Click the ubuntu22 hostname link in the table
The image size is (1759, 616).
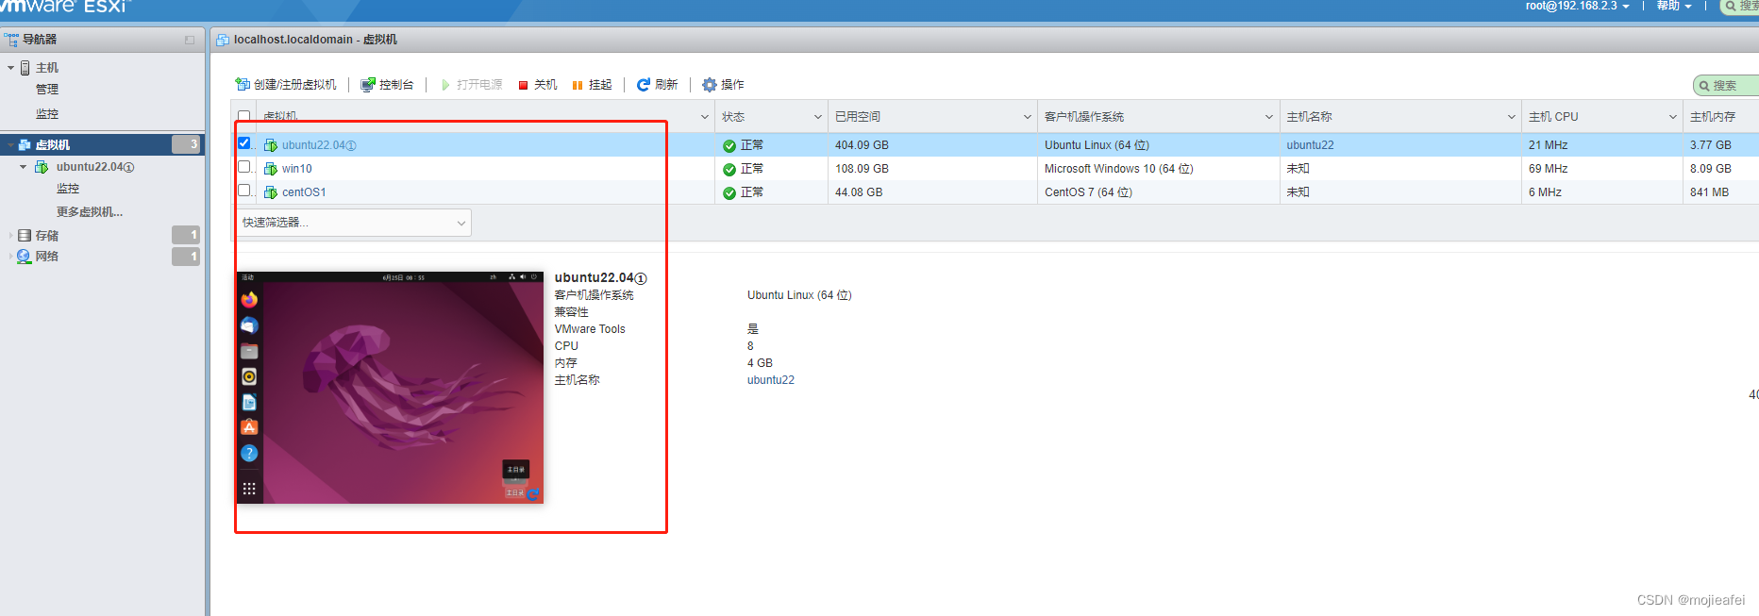click(x=1310, y=145)
